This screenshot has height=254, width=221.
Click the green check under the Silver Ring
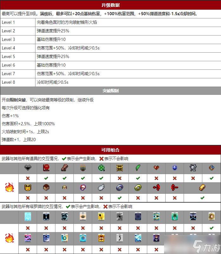120,198
